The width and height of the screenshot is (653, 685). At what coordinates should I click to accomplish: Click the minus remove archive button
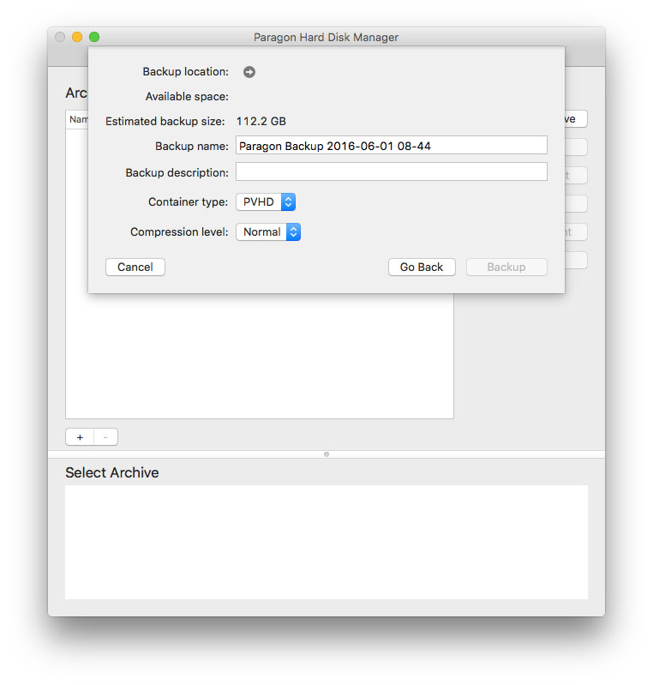click(x=105, y=437)
